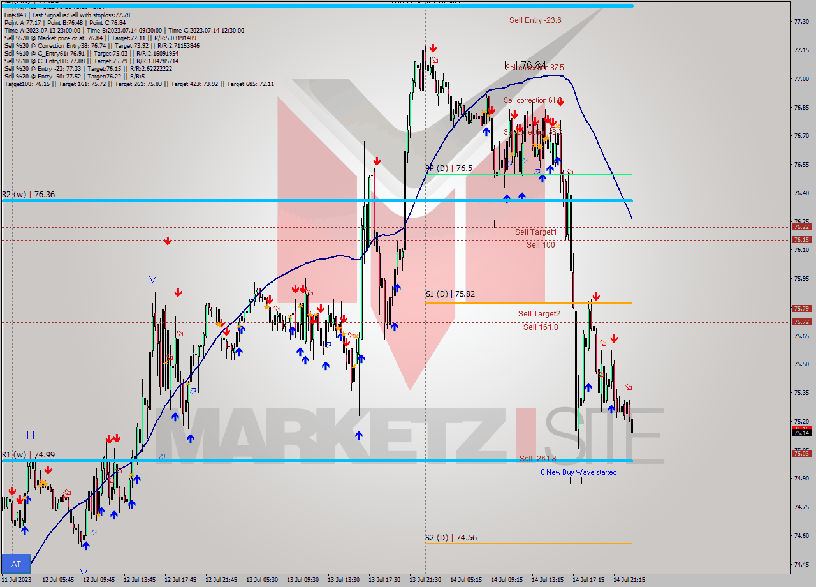Click the 12 Jul 21:45 time label
Image resolution: width=816 pixels, height=587 pixels.
click(x=221, y=580)
